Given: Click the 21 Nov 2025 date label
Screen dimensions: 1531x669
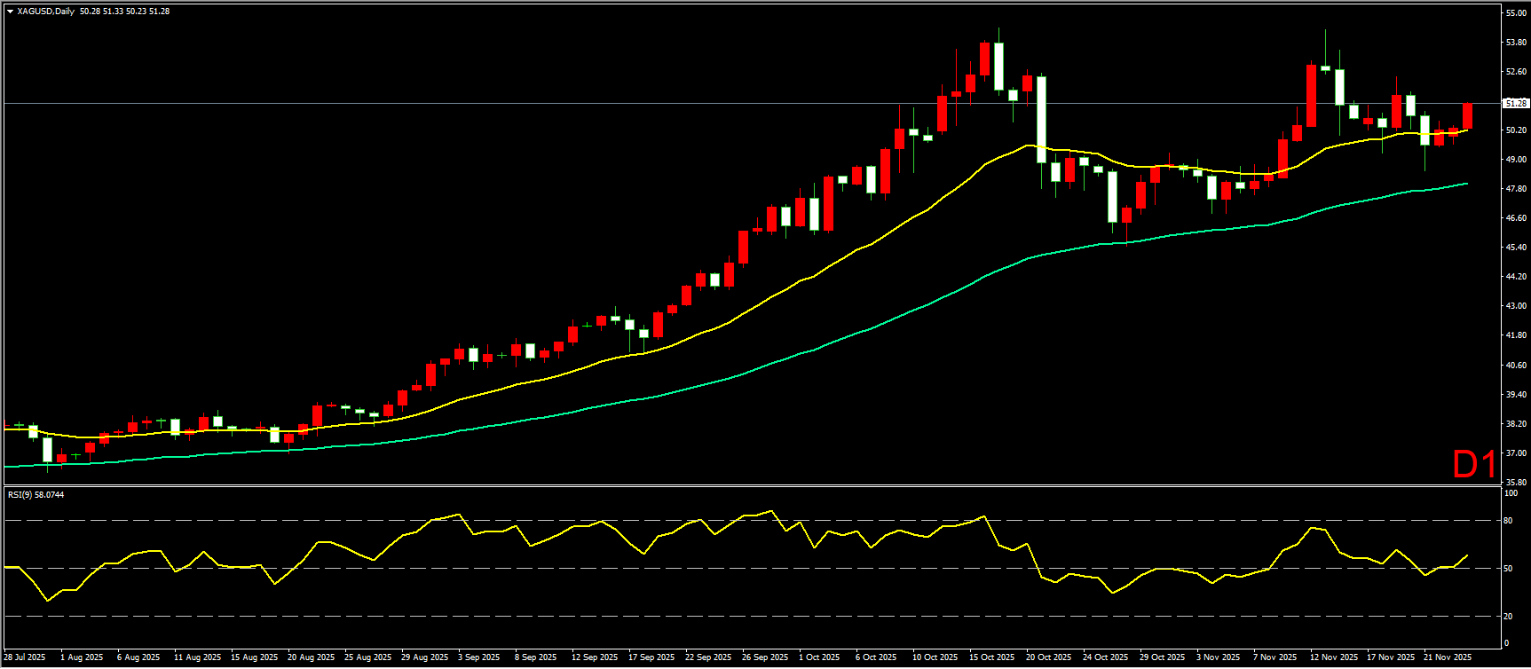Looking at the screenshot, I should click(x=1448, y=657).
